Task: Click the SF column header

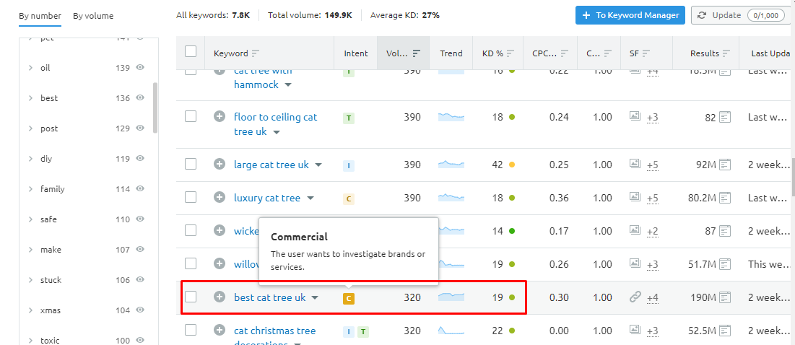Action: click(646, 53)
